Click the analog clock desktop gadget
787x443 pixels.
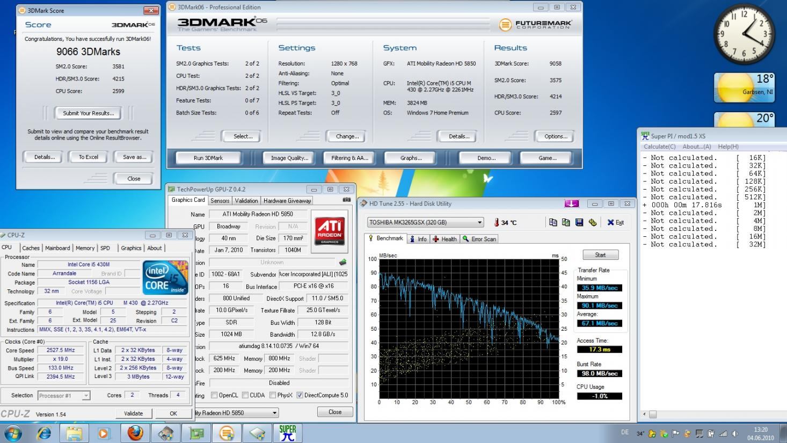pyautogui.click(x=744, y=33)
